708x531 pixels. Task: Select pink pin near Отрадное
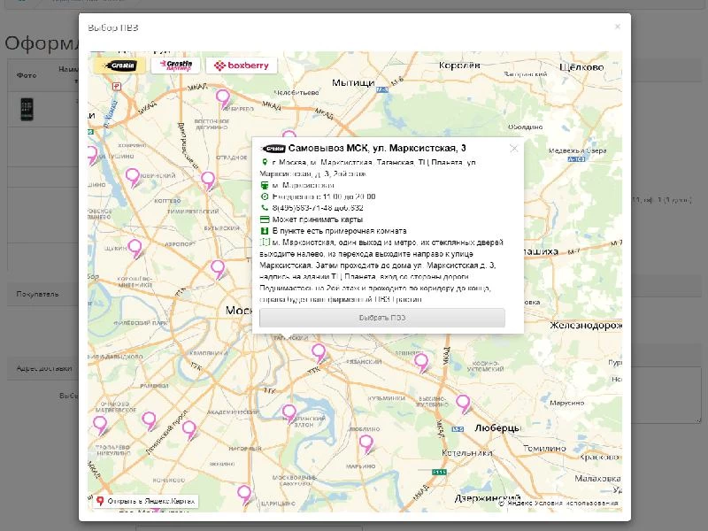(208, 181)
